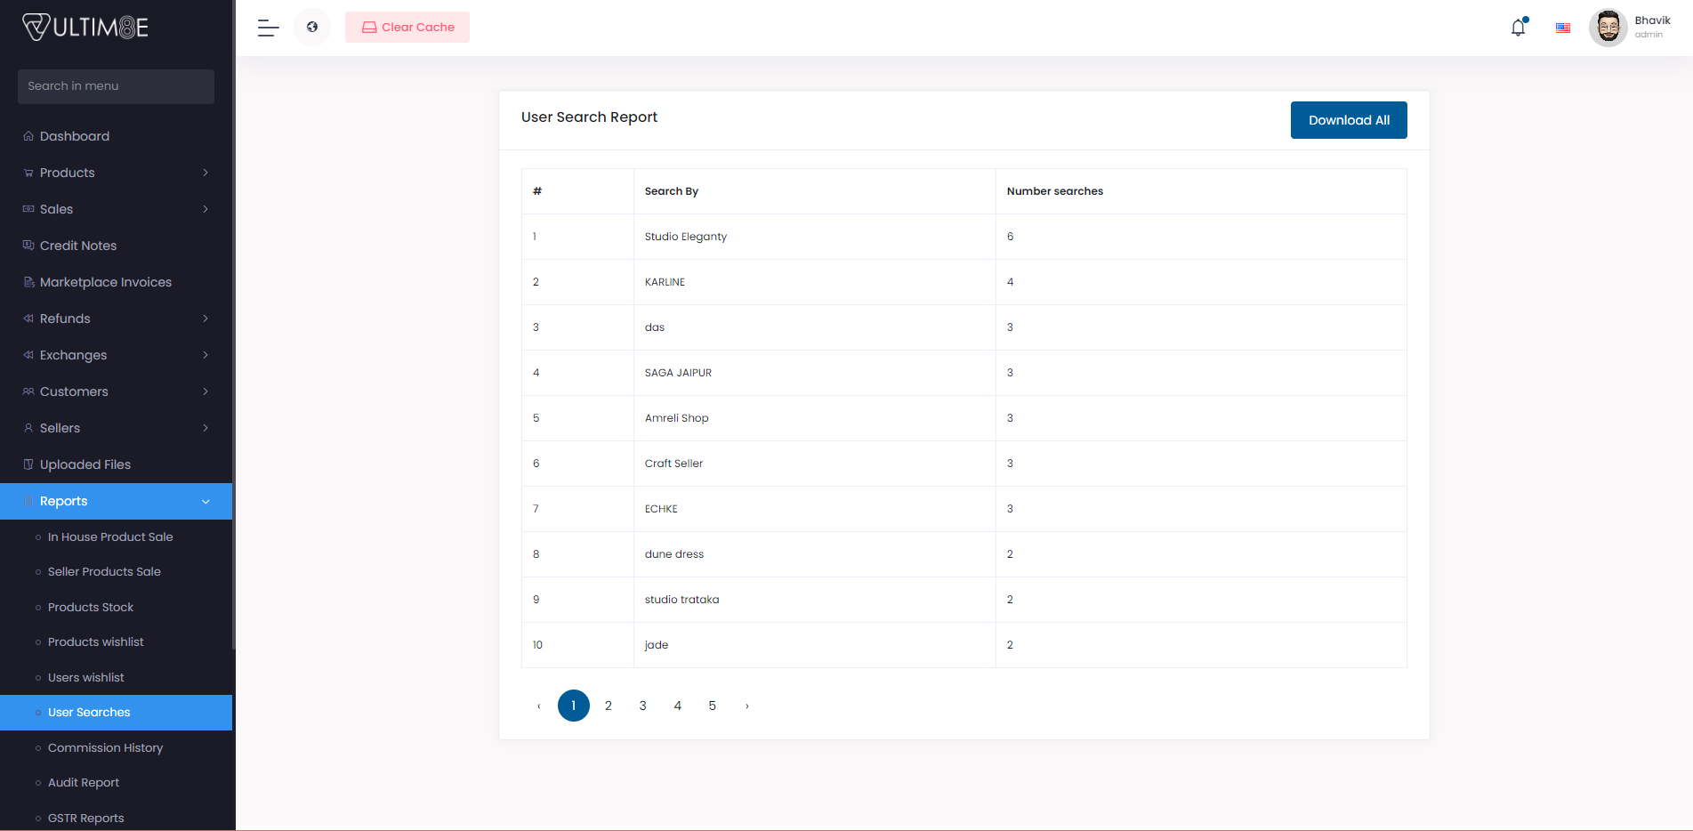The image size is (1693, 831).
Task: Go to page 3 of the results
Action: tap(642, 705)
